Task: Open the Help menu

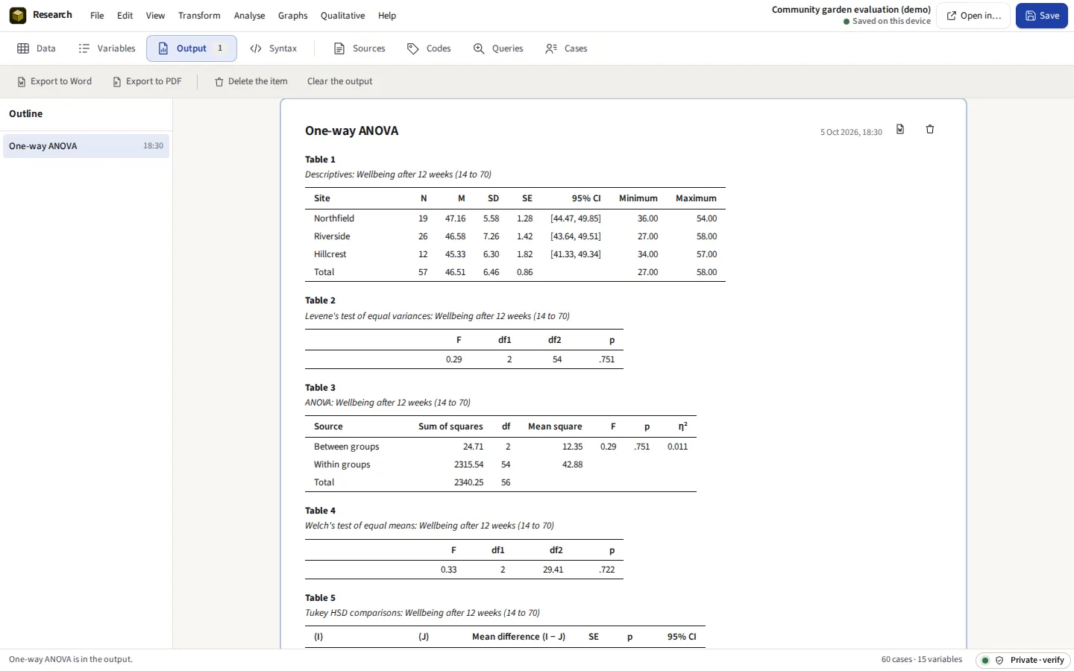Action: click(x=387, y=16)
